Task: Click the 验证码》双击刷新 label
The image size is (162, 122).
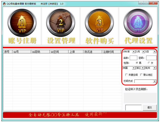Action: tap(136, 89)
